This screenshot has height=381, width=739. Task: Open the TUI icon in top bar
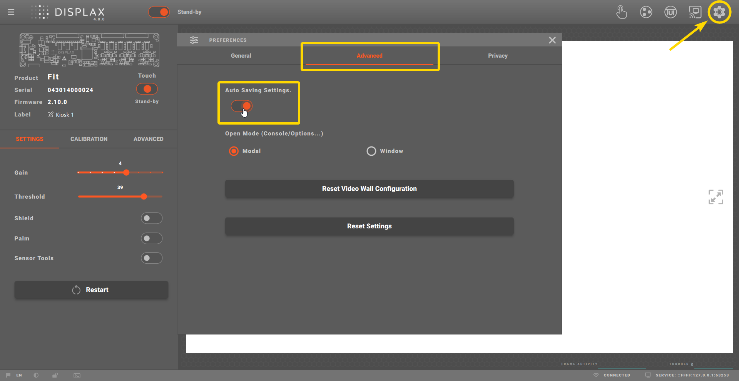(x=670, y=12)
